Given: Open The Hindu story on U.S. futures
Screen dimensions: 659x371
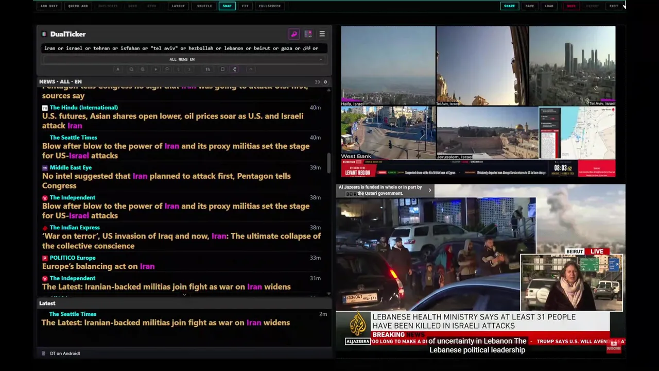Looking at the screenshot, I should coord(172,121).
